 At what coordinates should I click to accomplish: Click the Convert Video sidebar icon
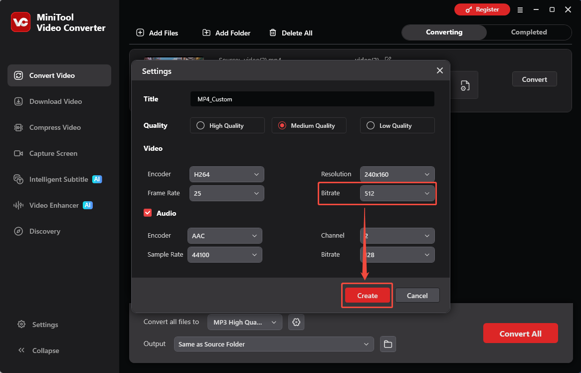click(18, 75)
